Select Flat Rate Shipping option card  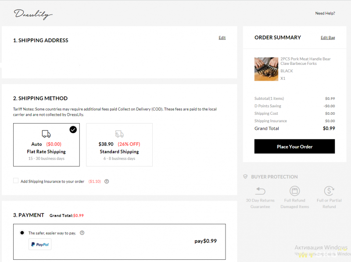47,145
